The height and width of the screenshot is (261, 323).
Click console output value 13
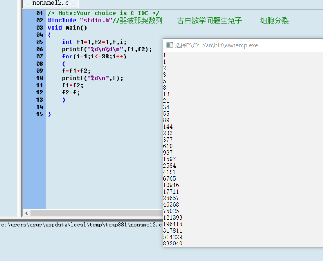point(166,94)
